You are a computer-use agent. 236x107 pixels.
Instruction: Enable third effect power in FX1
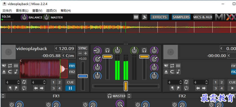85,104
